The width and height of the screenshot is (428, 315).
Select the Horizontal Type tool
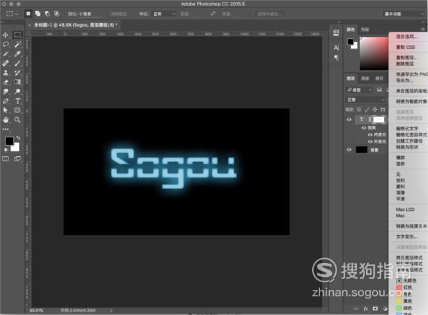18,101
